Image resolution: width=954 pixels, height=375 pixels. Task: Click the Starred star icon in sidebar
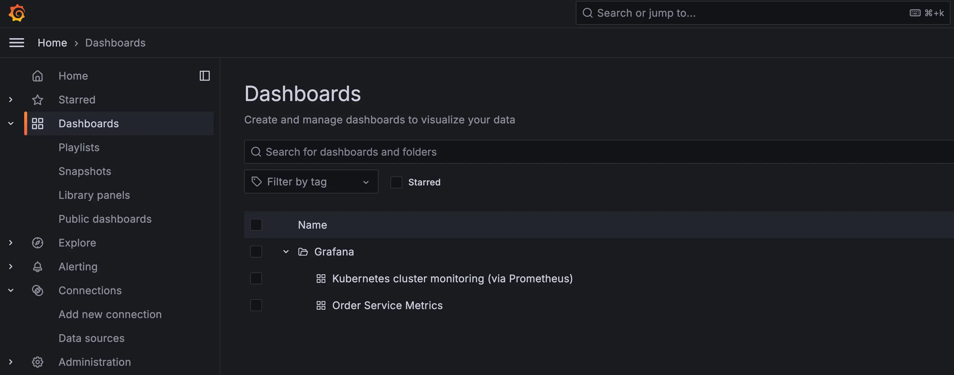click(37, 100)
